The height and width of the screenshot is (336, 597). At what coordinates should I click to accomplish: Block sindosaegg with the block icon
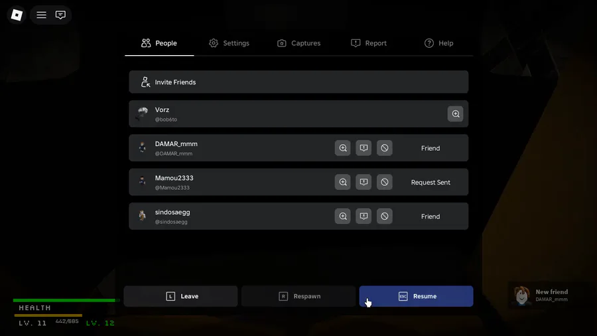pos(385,216)
